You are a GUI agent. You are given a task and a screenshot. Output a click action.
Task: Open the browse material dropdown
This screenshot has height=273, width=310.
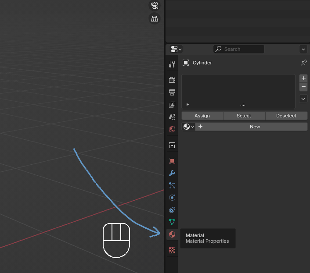(x=188, y=127)
